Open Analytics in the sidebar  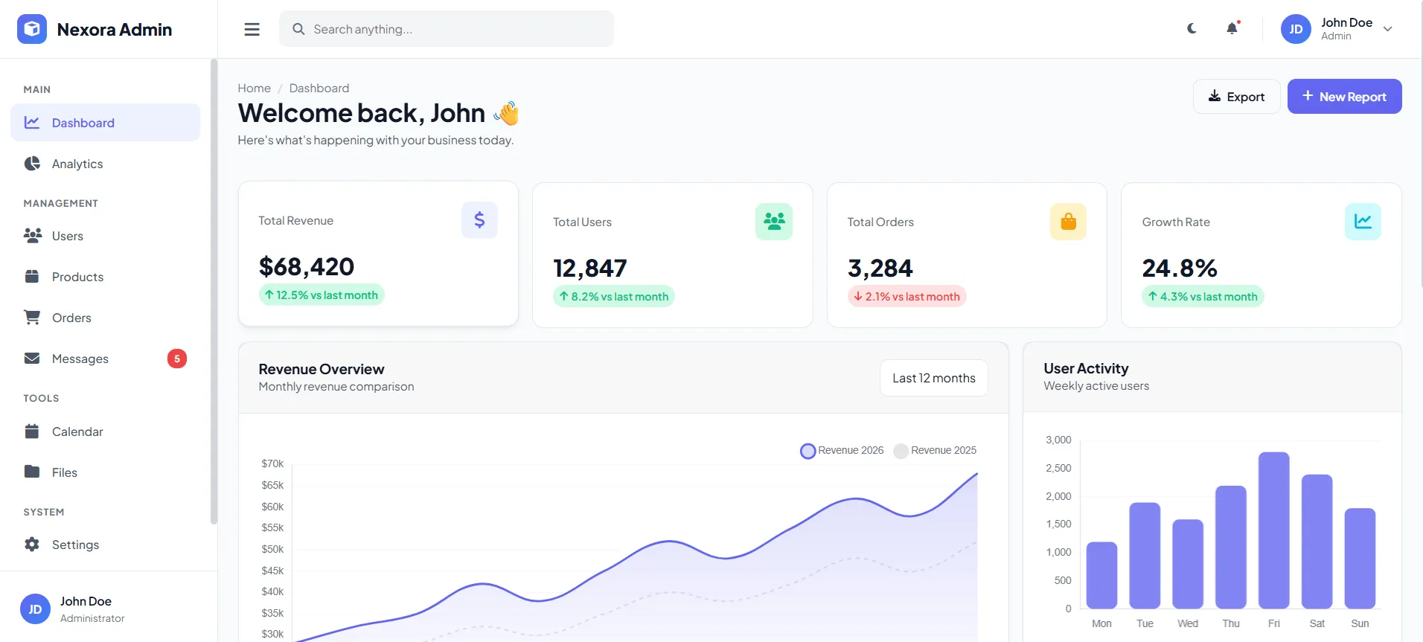click(x=105, y=164)
